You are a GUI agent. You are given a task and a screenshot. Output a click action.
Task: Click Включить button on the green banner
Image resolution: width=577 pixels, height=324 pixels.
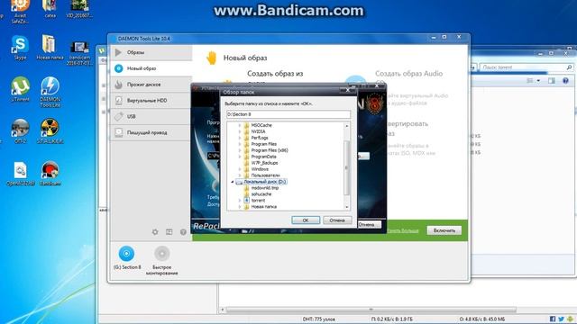(x=444, y=230)
